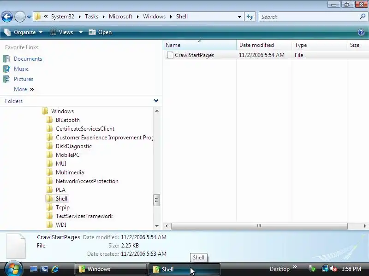The width and height of the screenshot is (369, 276).
Task: Open the address bar history dropdown
Action: pyautogui.click(x=239, y=17)
